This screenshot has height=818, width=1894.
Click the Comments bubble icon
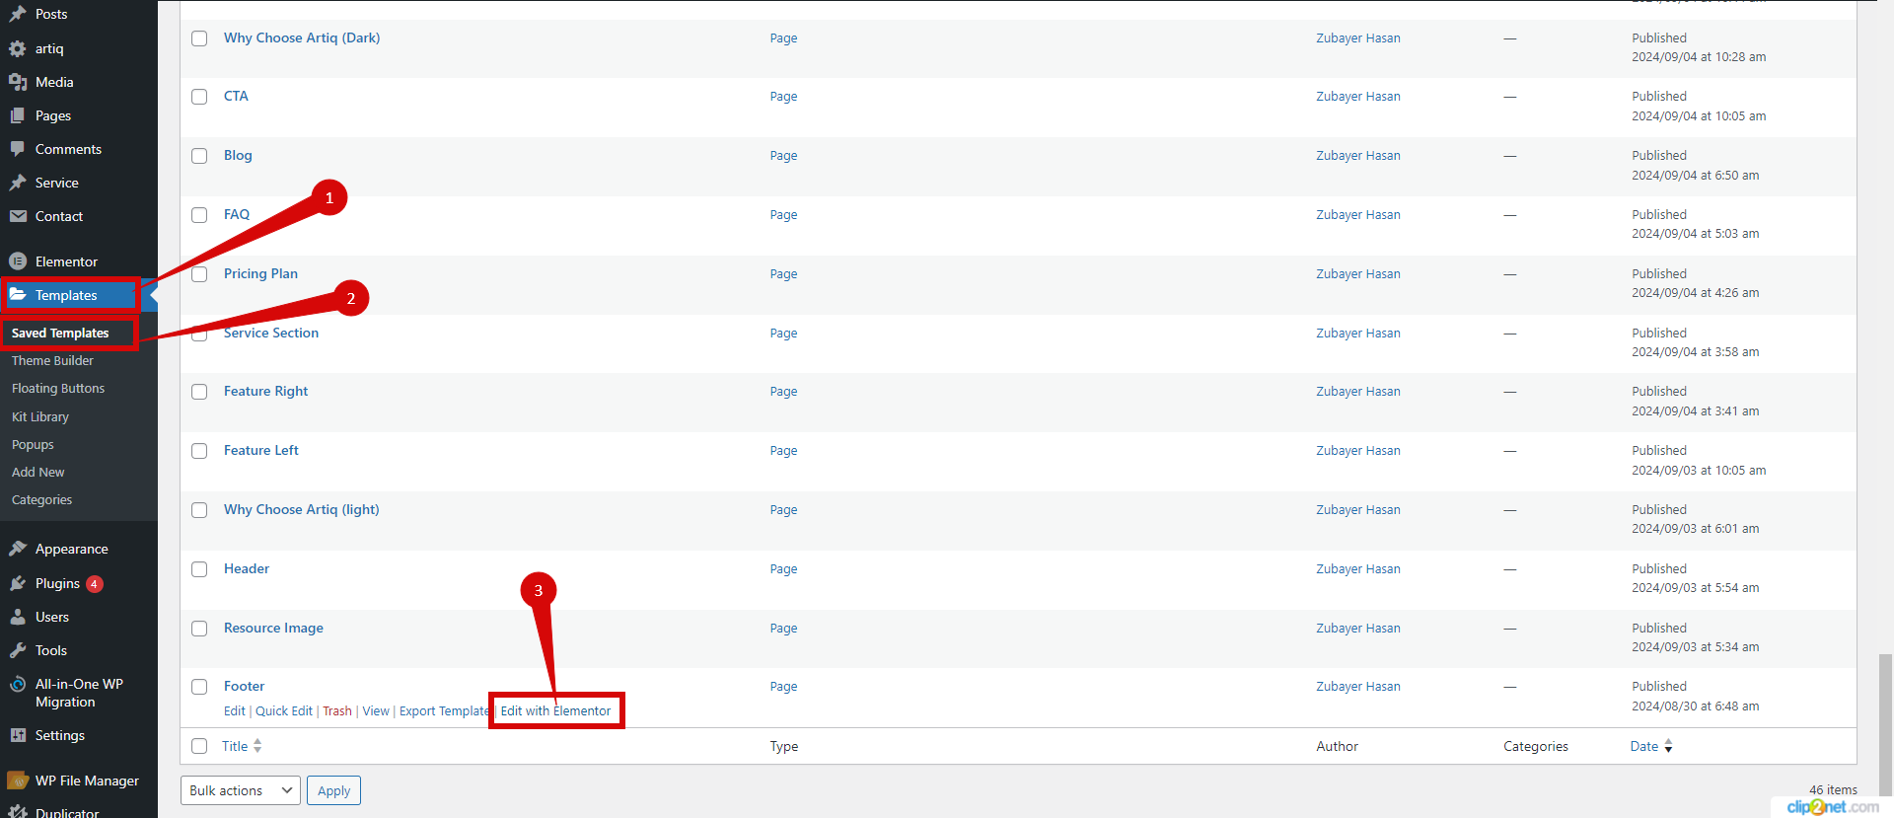18,149
